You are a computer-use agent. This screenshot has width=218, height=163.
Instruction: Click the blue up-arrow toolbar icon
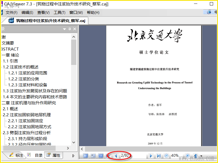pyautogui.click(x=196, y=156)
